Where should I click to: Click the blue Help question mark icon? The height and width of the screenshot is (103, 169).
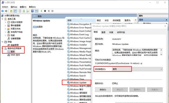point(33,11)
